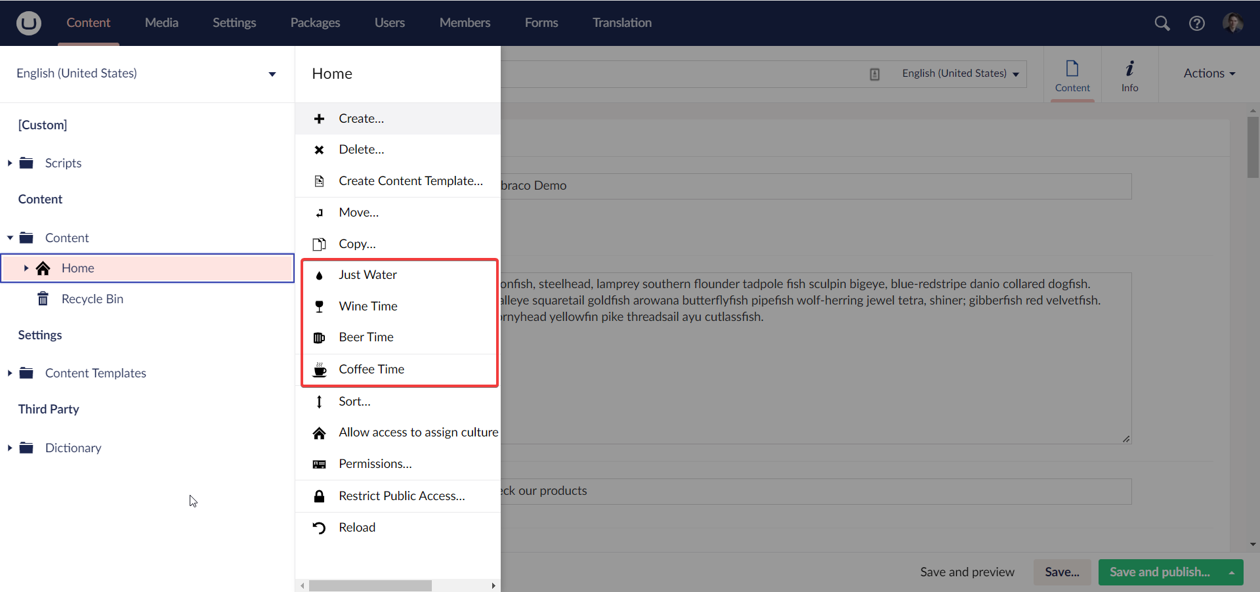Select the Home tree item
1260x592 pixels.
147,268
